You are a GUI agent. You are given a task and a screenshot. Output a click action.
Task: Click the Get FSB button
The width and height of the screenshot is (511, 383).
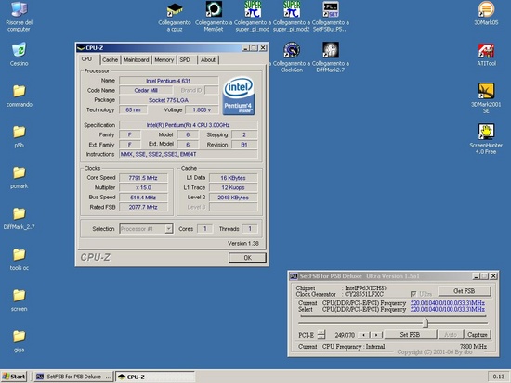tap(464, 291)
